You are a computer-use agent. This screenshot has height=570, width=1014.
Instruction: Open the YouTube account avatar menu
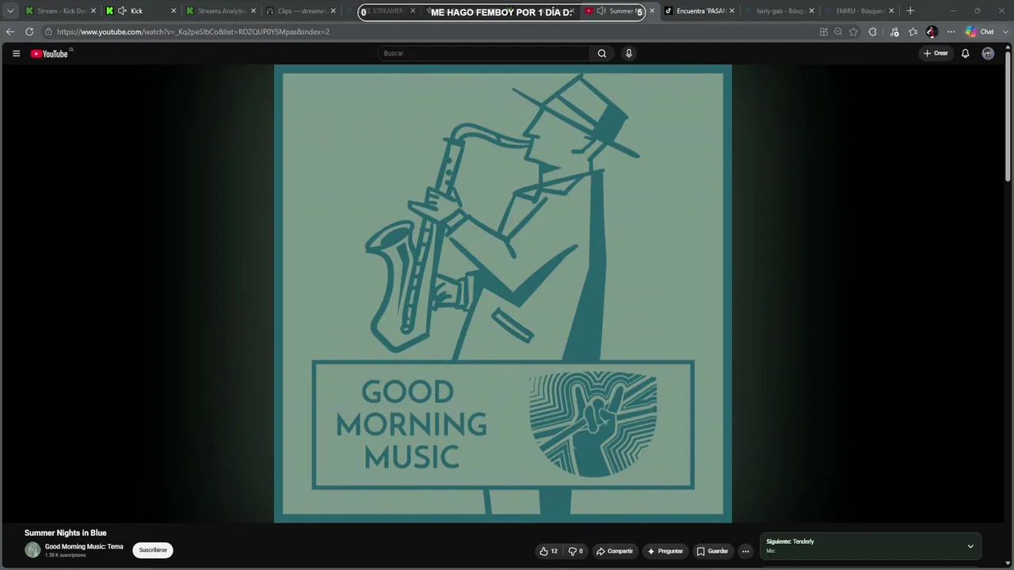click(x=988, y=54)
